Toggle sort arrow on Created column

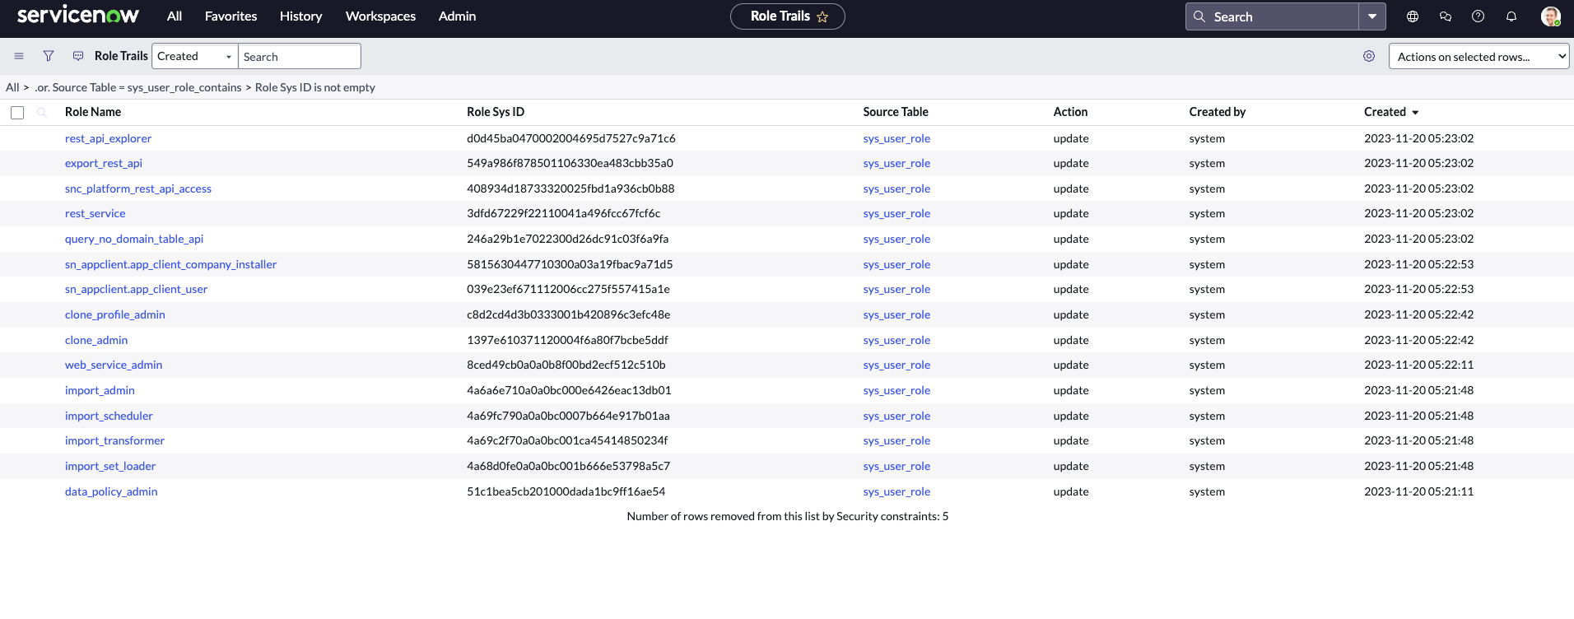coord(1415,113)
